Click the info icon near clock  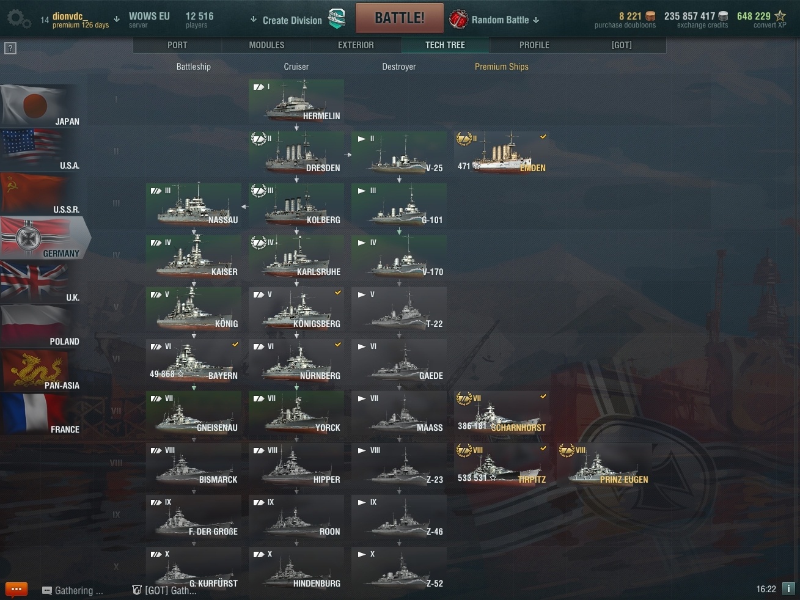point(788,589)
